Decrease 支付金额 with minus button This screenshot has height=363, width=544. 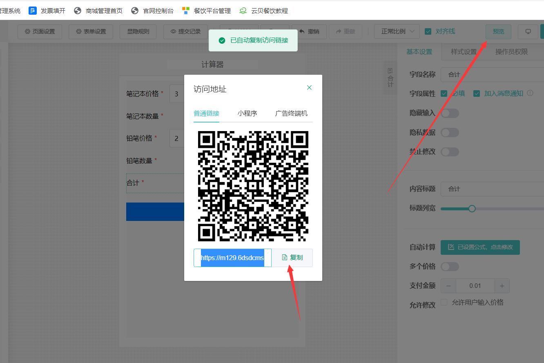click(x=448, y=286)
